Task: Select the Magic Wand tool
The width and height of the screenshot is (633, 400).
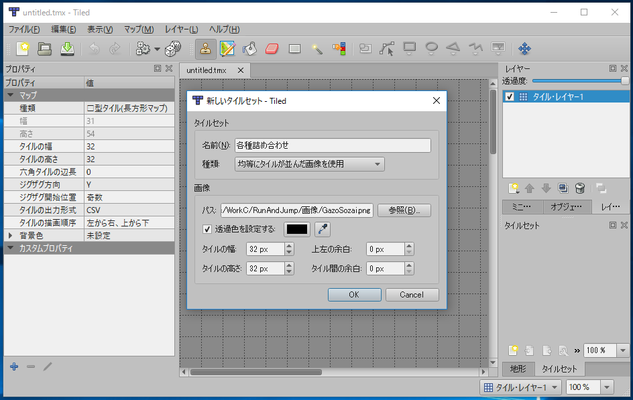Action: (317, 49)
